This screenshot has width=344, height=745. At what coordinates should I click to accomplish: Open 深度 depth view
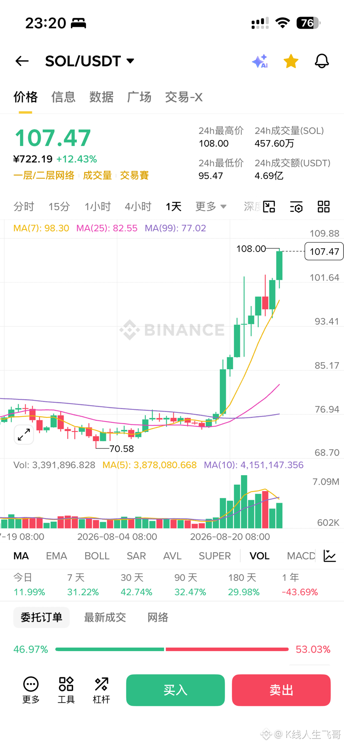(x=253, y=207)
